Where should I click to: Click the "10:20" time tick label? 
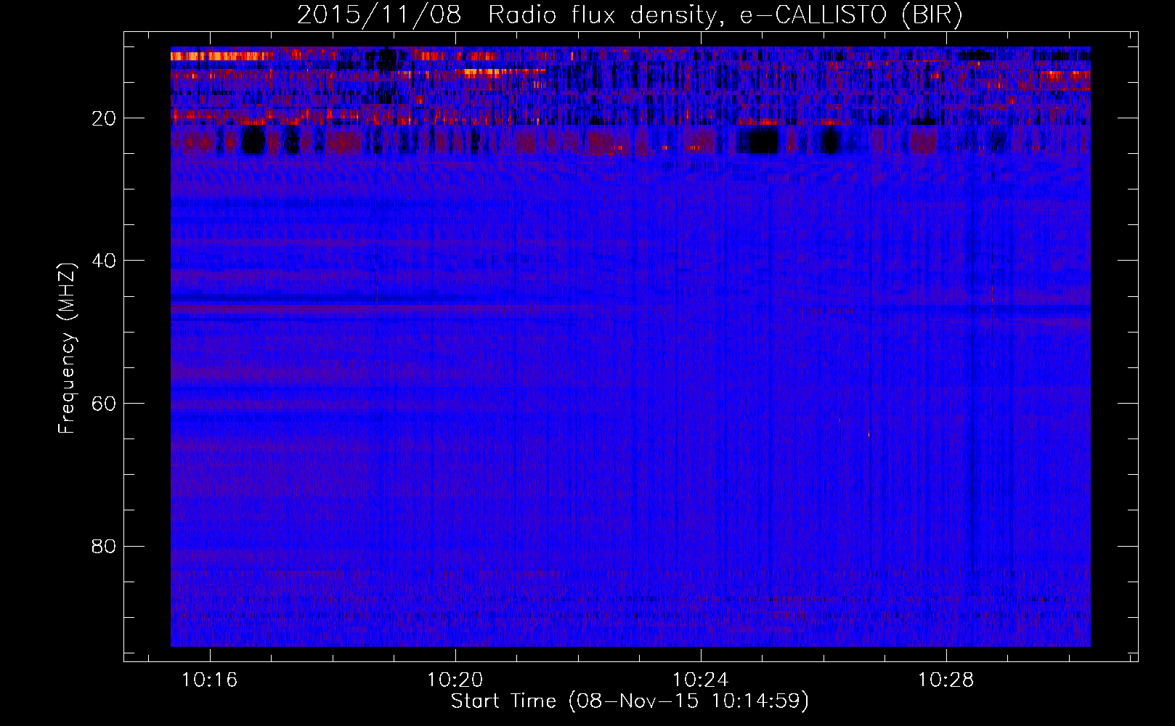455,680
